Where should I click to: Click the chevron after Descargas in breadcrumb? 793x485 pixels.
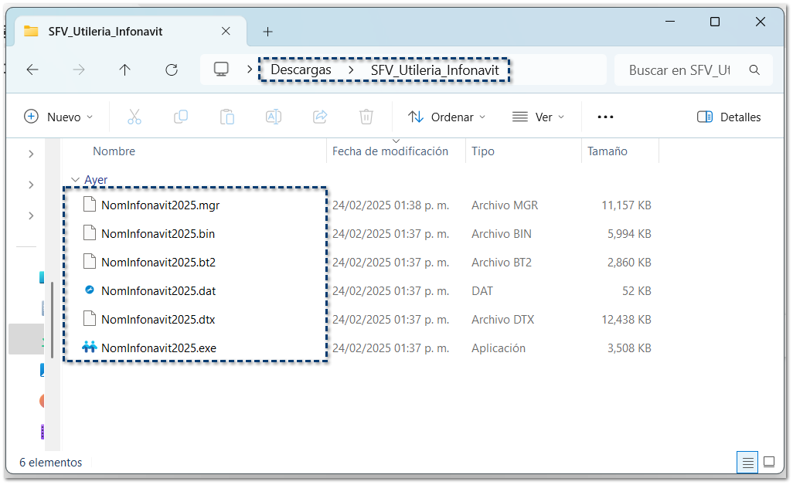pos(351,70)
